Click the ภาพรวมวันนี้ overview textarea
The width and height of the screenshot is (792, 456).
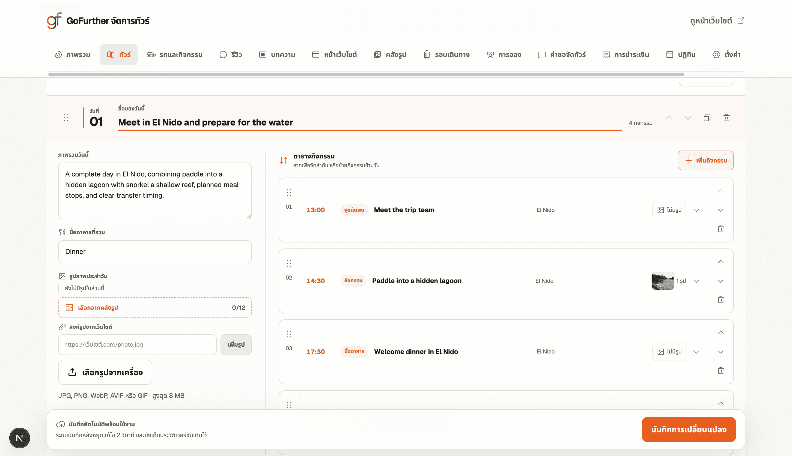[155, 191]
